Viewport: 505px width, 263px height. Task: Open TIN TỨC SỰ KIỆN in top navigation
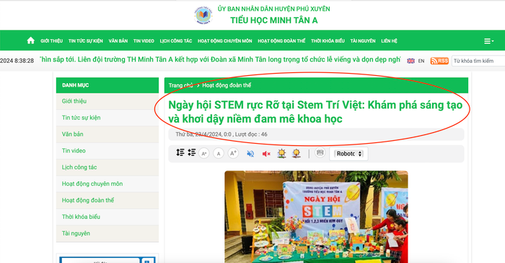[x=86, y=41]
